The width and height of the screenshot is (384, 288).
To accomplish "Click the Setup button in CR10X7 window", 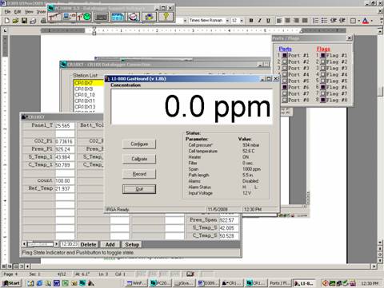I will tap(132, 244).
